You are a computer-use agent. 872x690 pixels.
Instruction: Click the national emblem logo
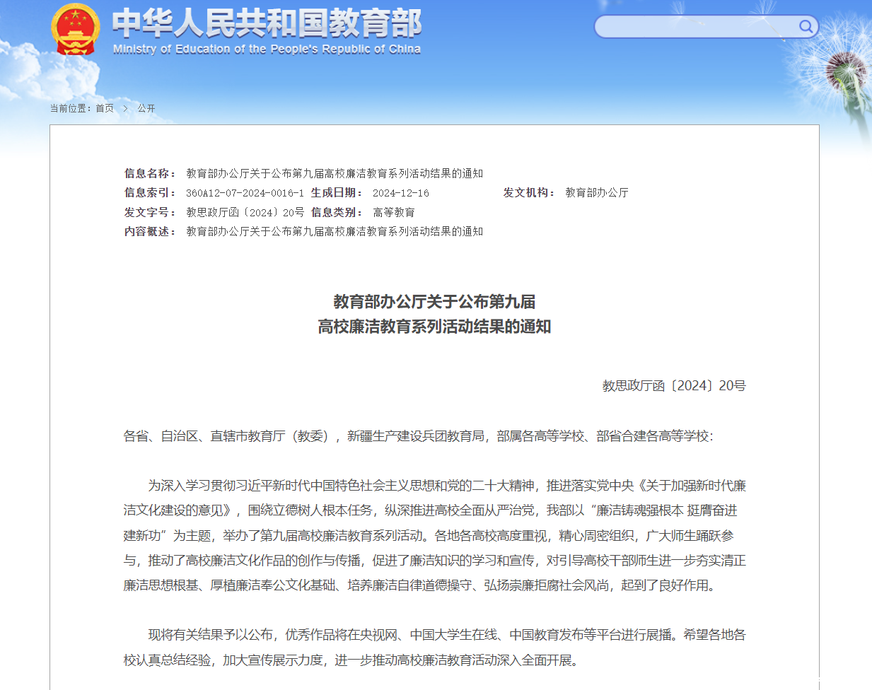coord(75,29)
